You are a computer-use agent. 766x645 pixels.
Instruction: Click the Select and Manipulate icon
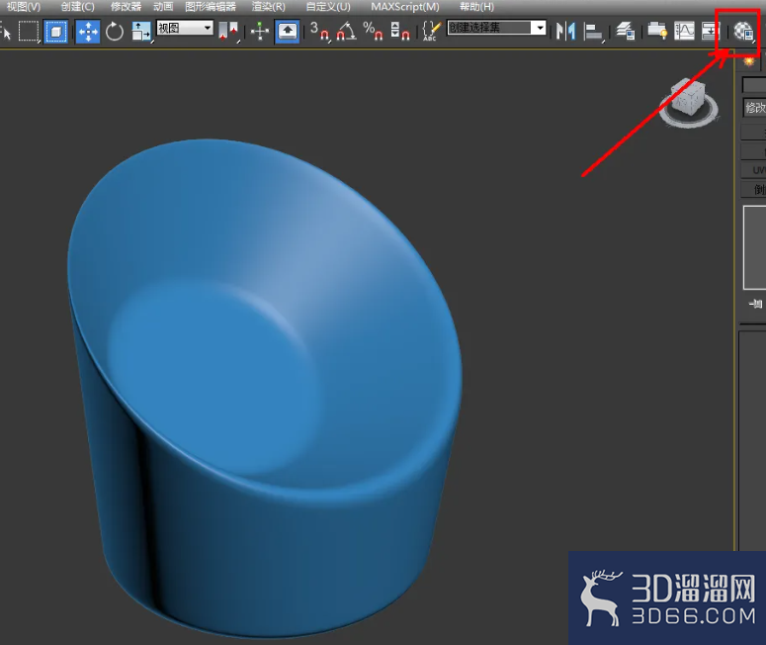pos(260,32)
